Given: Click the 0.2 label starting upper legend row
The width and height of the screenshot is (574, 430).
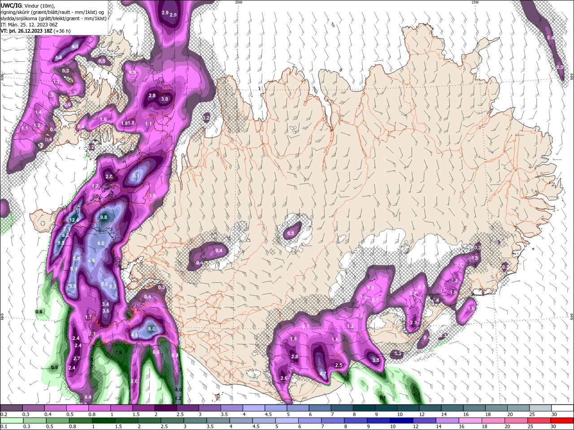Looking at the screenshot, I should [4, 414].
